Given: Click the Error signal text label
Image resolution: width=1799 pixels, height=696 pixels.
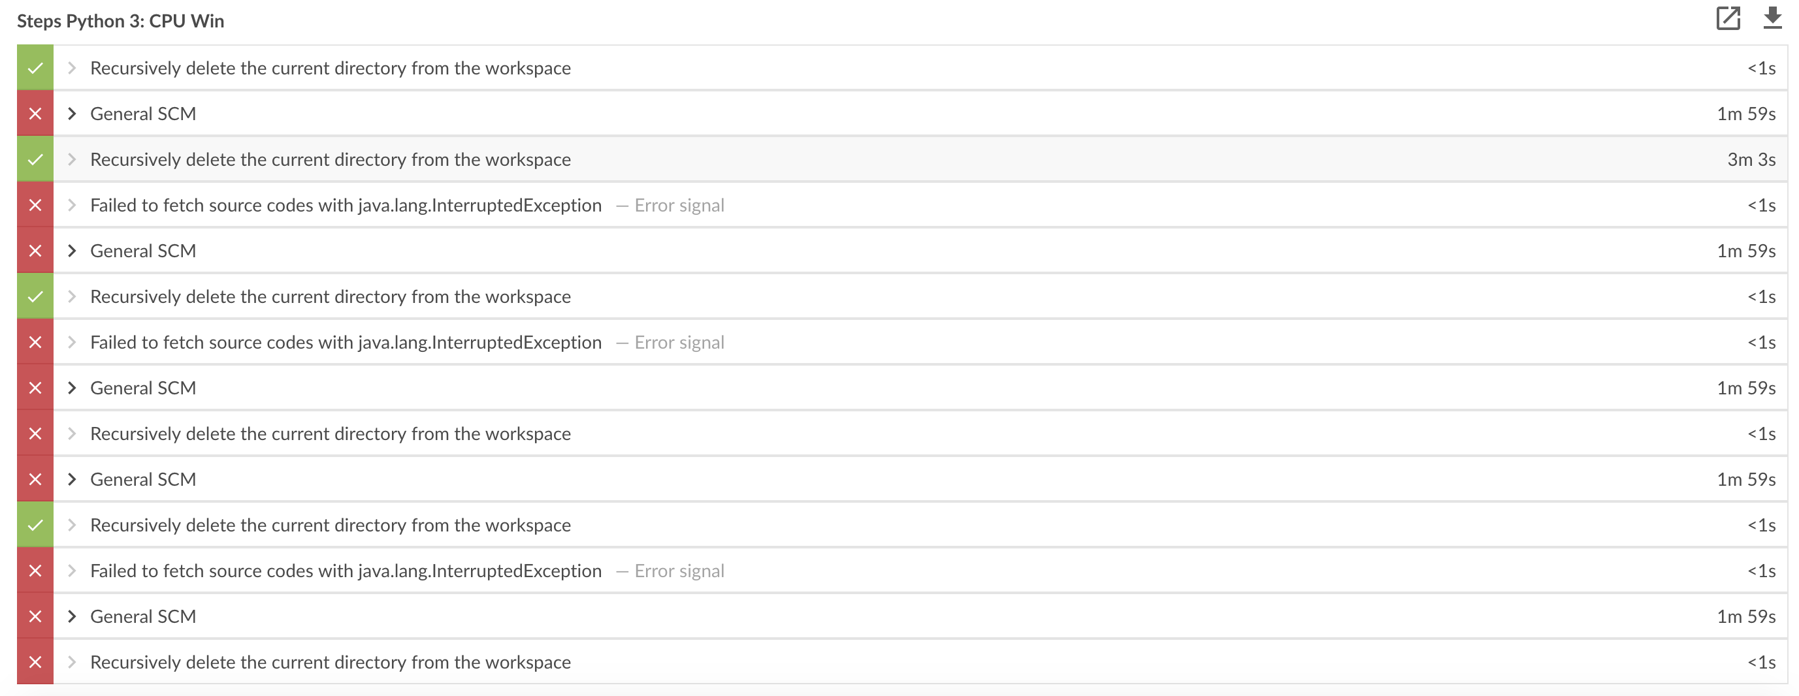Looking at the screenshot, I should (679, 205).
